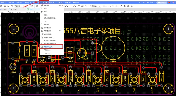This screenshot has height=96, width=176.
Task: Choose 拼板 panelize menu item
Action: (52, 15)
